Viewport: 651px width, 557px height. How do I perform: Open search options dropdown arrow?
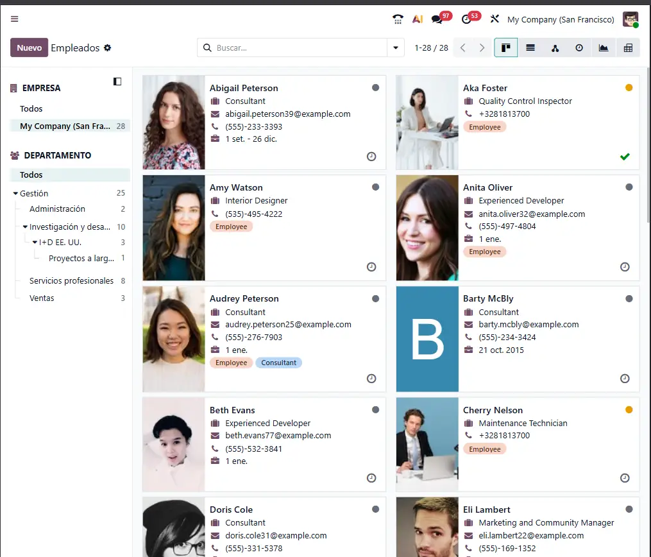click(396, 48)
